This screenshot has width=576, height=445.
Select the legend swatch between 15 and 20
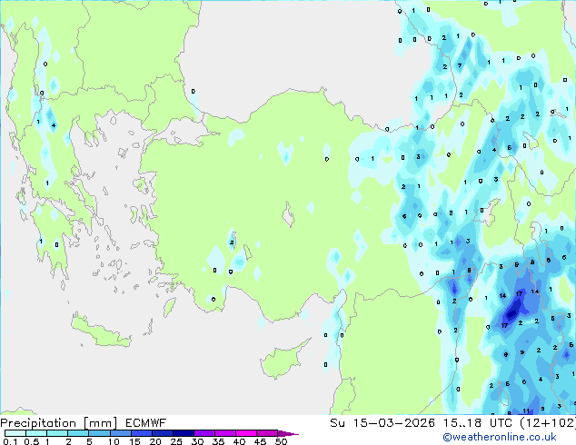(x=142, y=433)
